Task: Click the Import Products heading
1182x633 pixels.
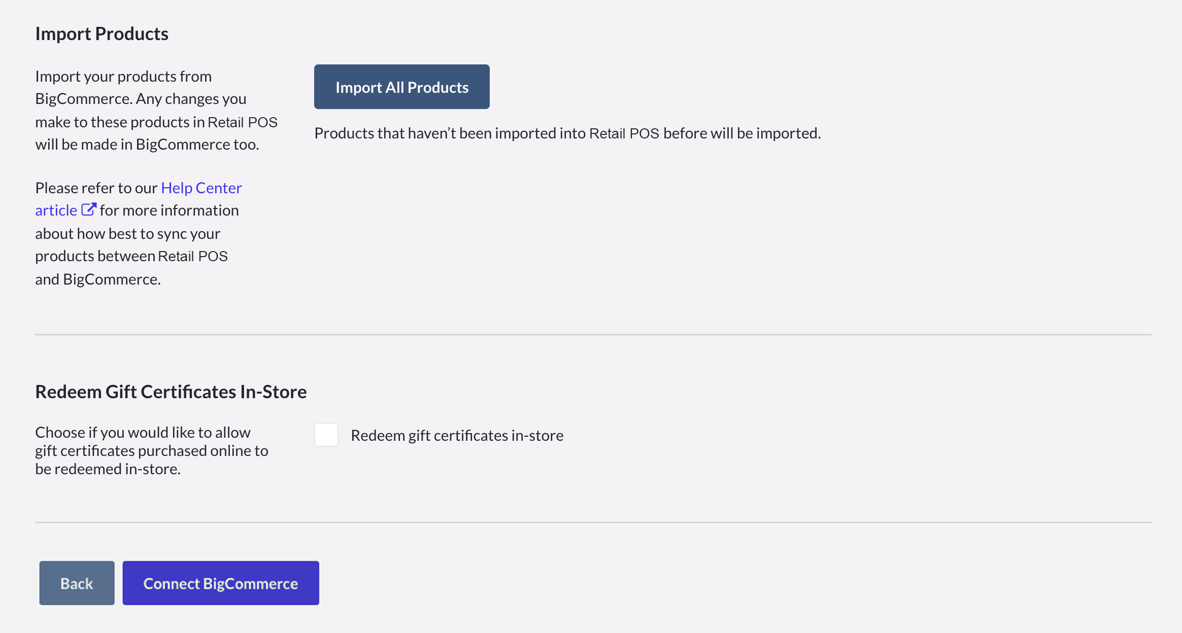Action: tap(102, 34)
